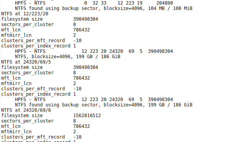Click the 'NTFS at 24320/69/6' line
This screenshot has width=225, height=142.
coord(26,110)
